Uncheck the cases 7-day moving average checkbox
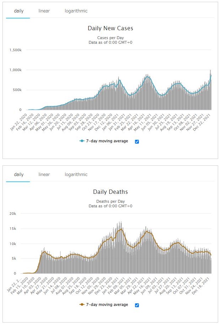The image size is (221, 324). (x=137, y=142)
